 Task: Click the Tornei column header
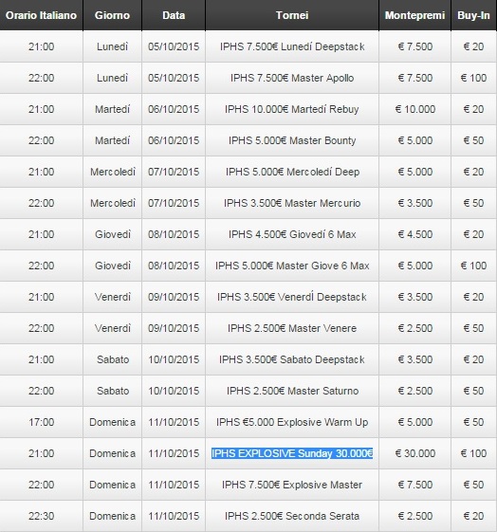(292, 15)
